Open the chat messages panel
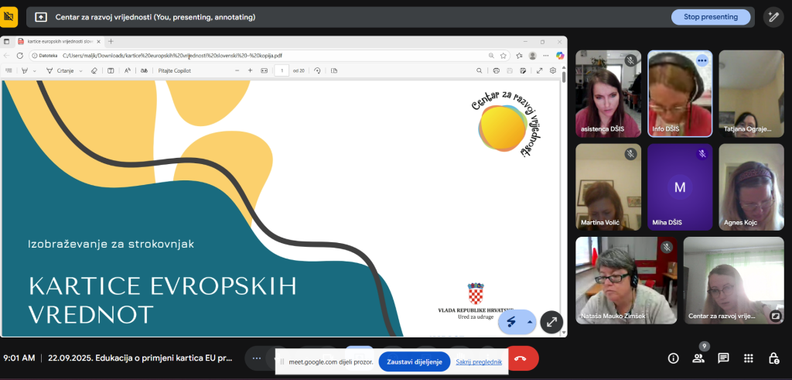 tap(723, 358)
